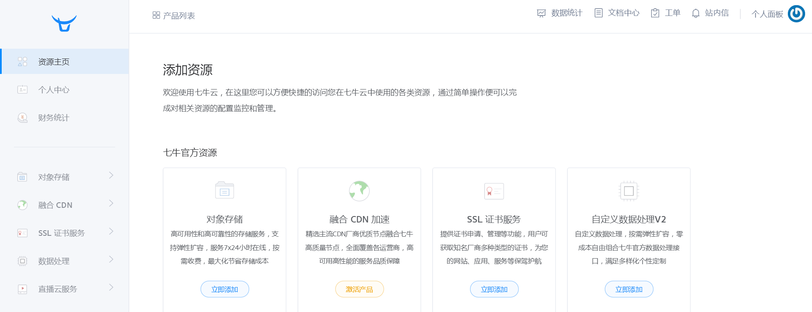The width and height of the screenshot is (812, 312).
Task: Click the SSL 证书服务 card certificate icon
Action: 494,191
